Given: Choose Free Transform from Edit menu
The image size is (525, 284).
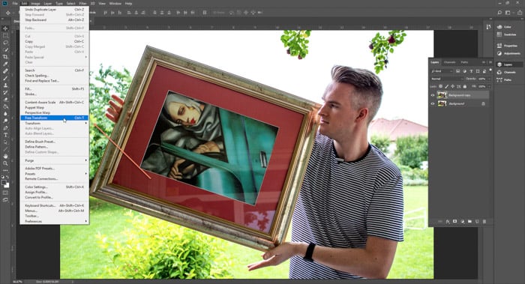Looking at the screenshot, I should (54, 118).
